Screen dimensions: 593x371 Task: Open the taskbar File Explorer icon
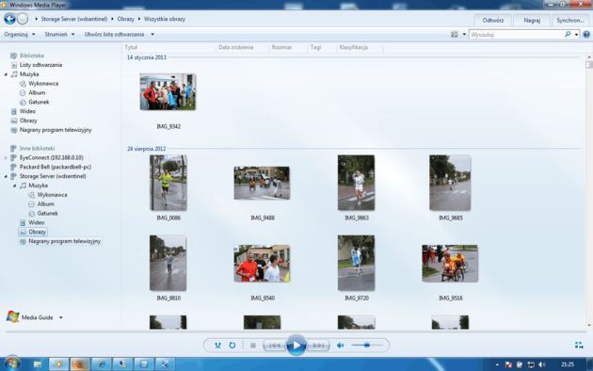click(38, 364)
